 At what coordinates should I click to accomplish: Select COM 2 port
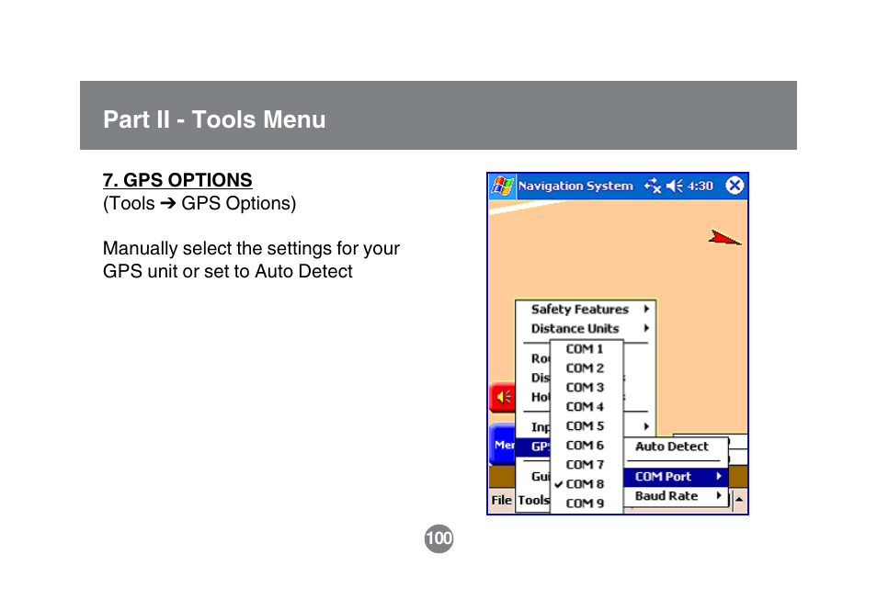587,368
